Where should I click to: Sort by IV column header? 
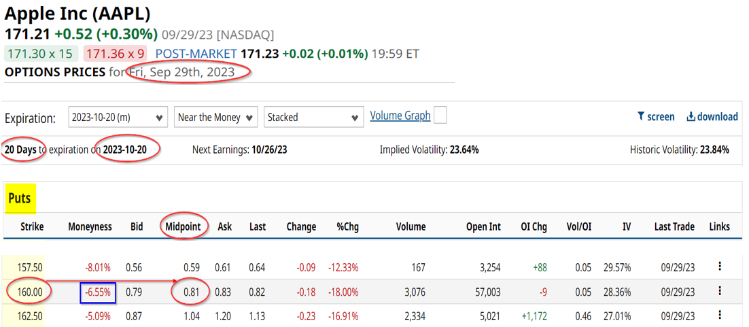(x=626, y=226)
